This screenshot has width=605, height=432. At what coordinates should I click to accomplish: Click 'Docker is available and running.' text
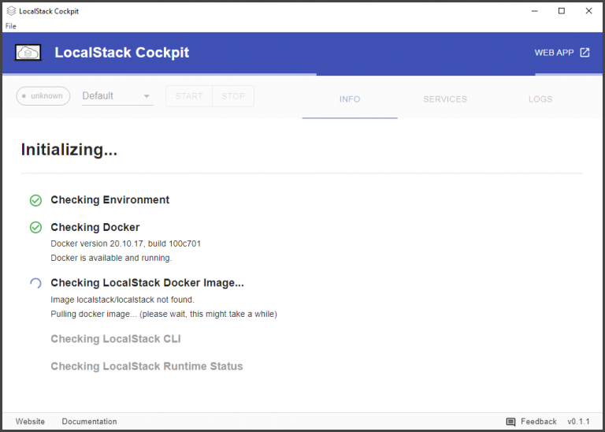111,258
